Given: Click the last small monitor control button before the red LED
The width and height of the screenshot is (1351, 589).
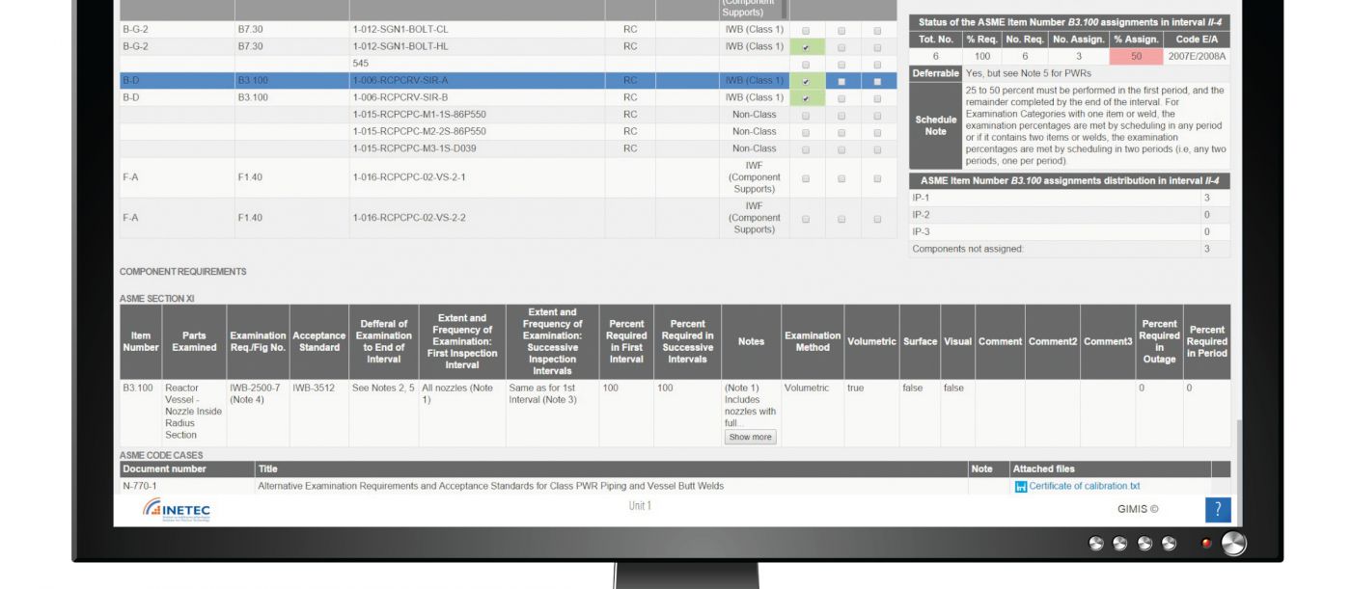Looking at the screenshot, I should [1169, 544].
